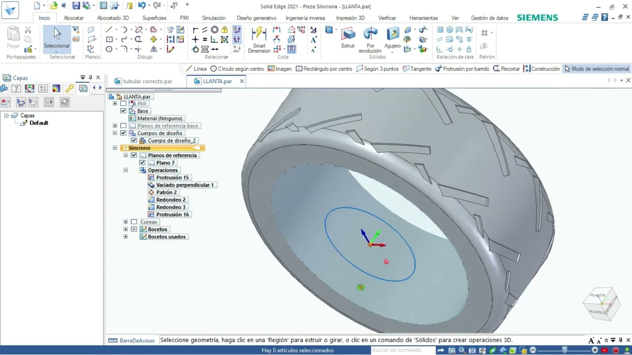Click the new document icon

click(37, 6)
